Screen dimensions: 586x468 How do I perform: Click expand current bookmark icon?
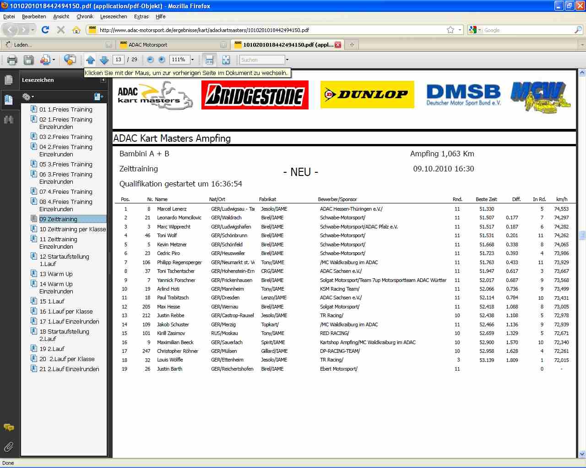point(98,97)
